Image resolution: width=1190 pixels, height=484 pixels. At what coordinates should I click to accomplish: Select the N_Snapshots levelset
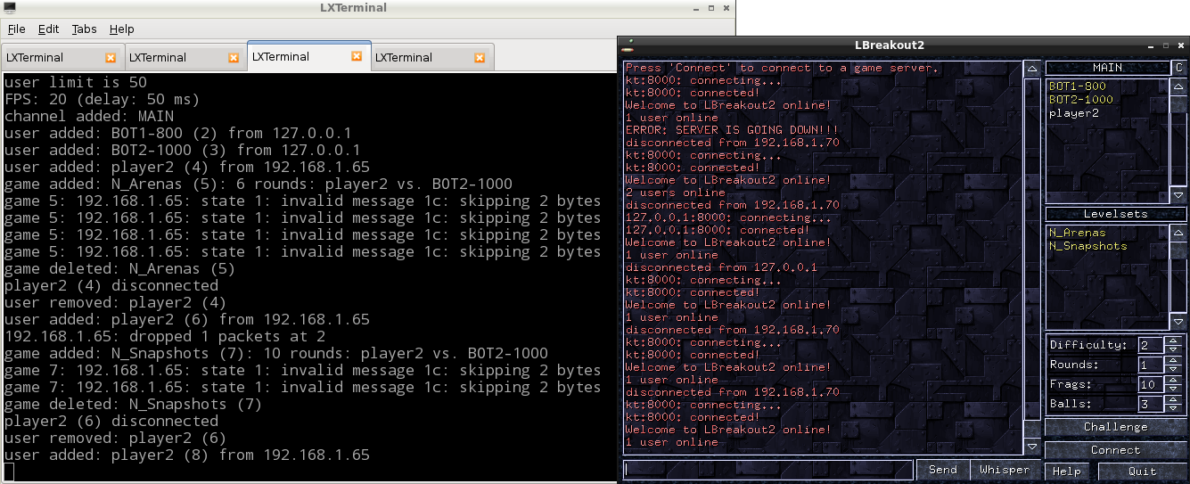[x=1087, y=246]
